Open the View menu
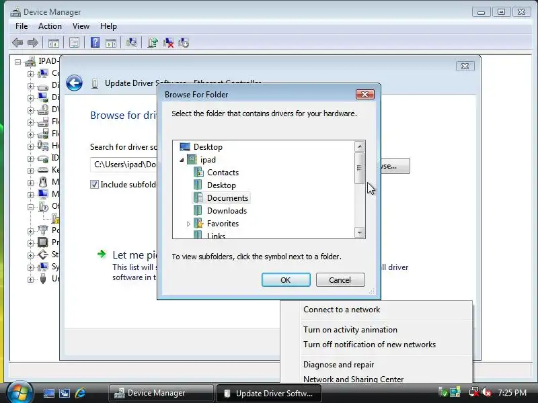Viewport: 538px width, 403px height. pos(81,26)
